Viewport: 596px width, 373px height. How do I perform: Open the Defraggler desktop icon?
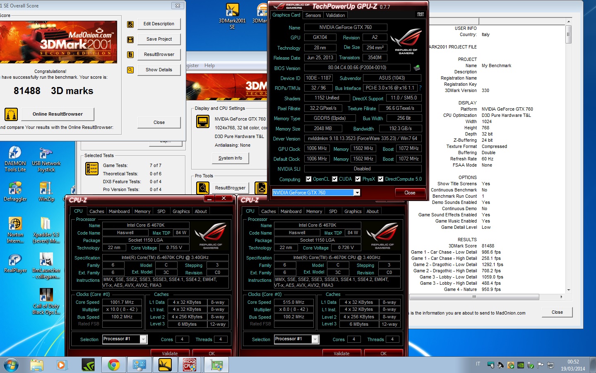(x=15, y=192)
